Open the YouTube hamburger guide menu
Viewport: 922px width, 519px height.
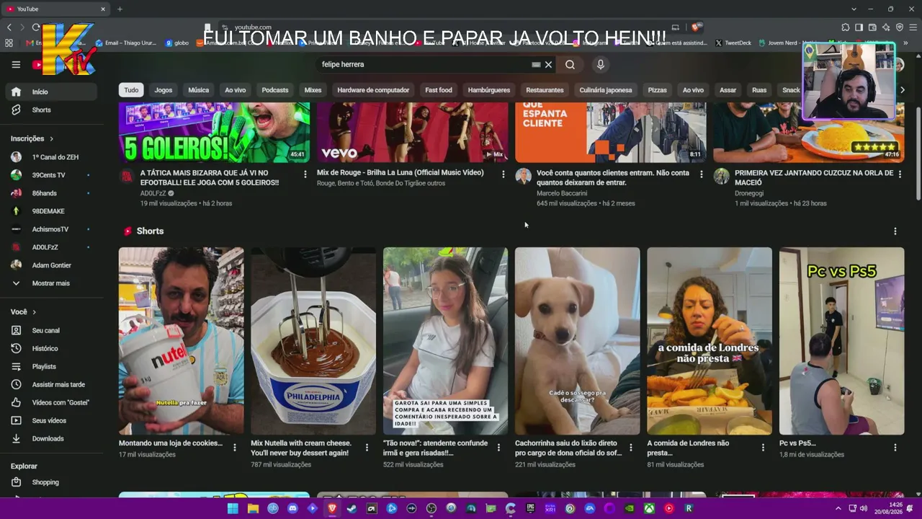(16, 64)
